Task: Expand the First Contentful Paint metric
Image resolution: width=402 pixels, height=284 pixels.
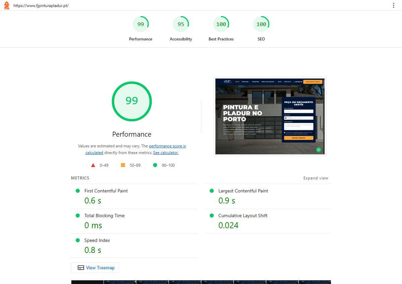Action: pyautogui.click(x=134, y=196)
